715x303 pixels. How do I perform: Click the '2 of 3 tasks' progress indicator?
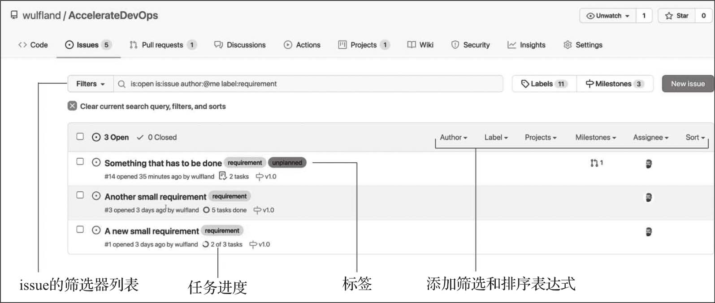[x=222, y=245]
